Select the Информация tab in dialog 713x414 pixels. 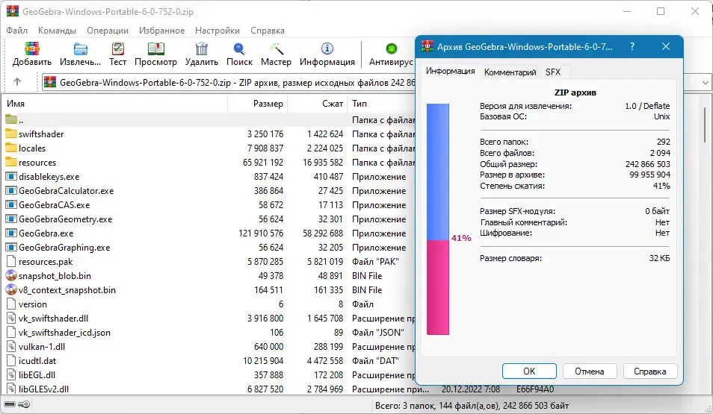(450, 72)
